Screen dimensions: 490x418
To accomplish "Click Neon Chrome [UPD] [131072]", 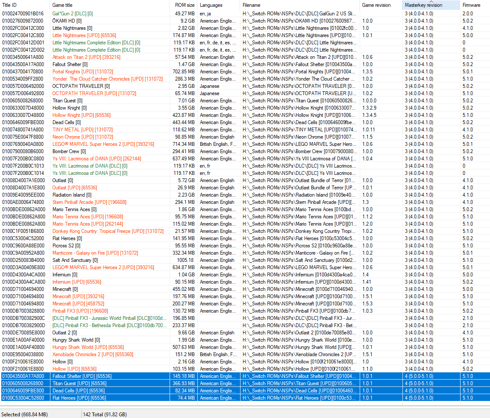I will 83,137.
